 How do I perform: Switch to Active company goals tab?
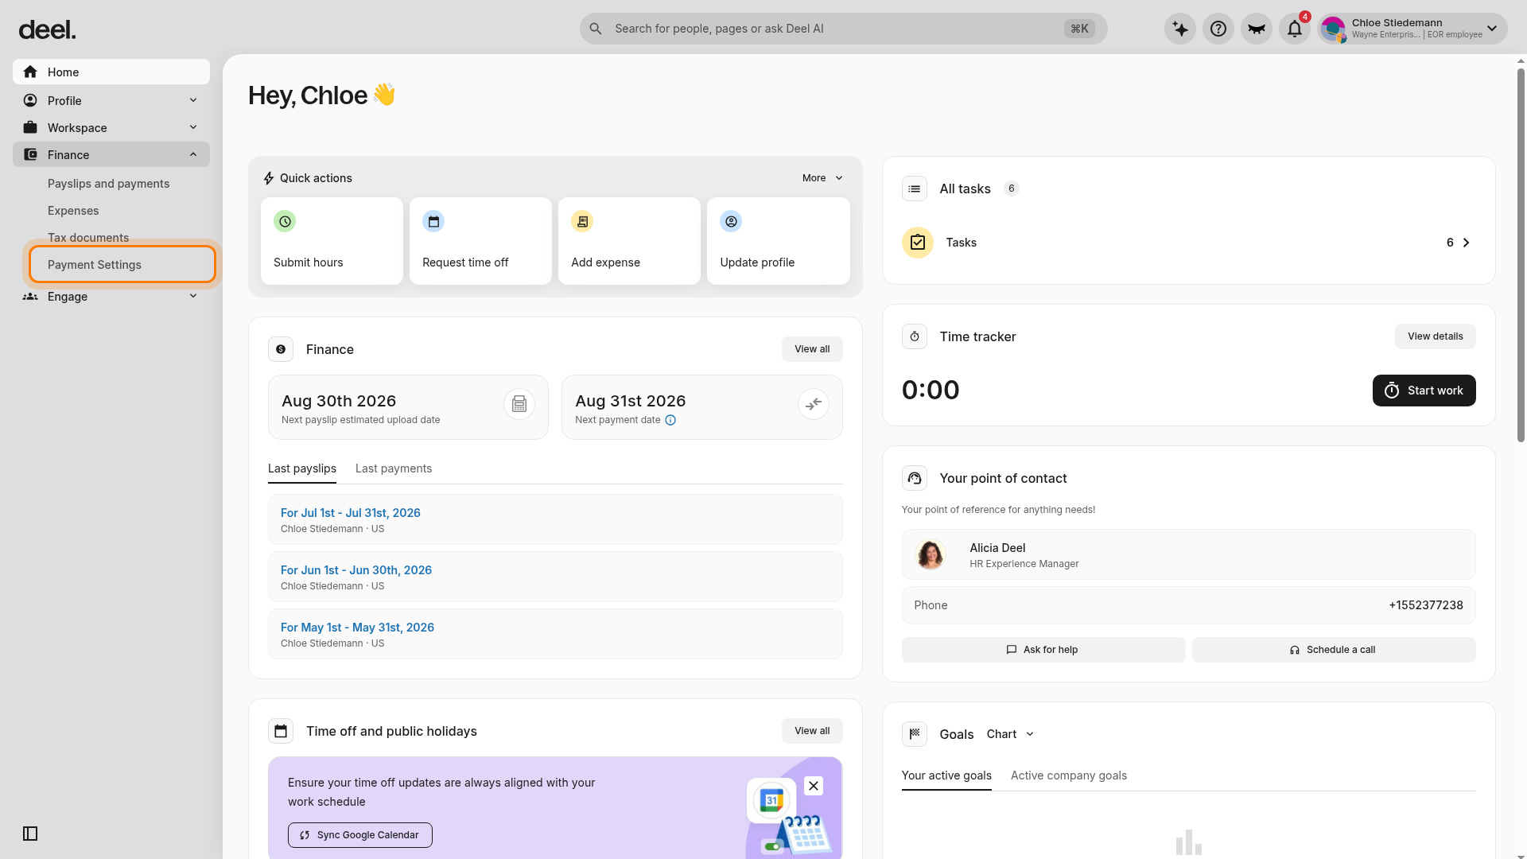(x=1069, y=775)
